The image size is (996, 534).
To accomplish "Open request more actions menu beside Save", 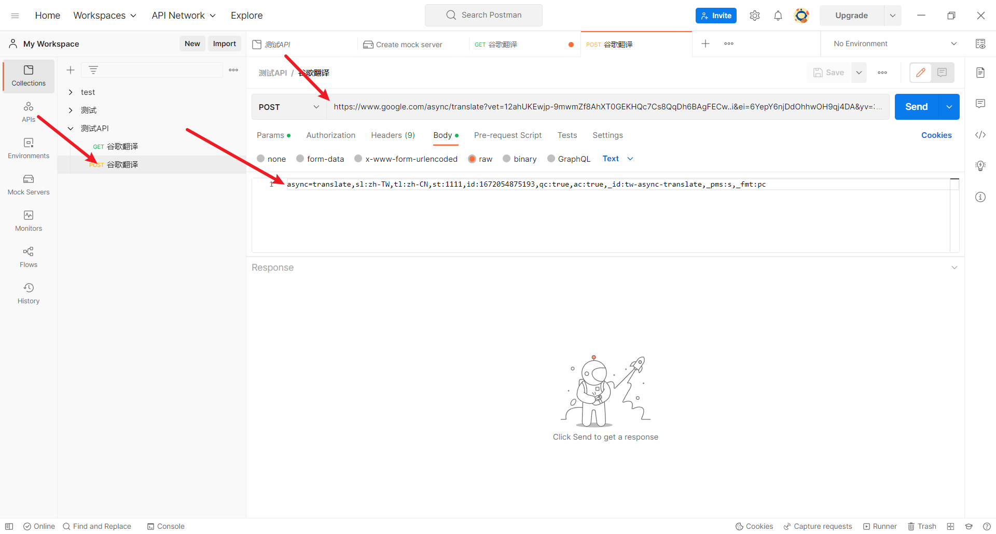I will [x=882, y=73].
